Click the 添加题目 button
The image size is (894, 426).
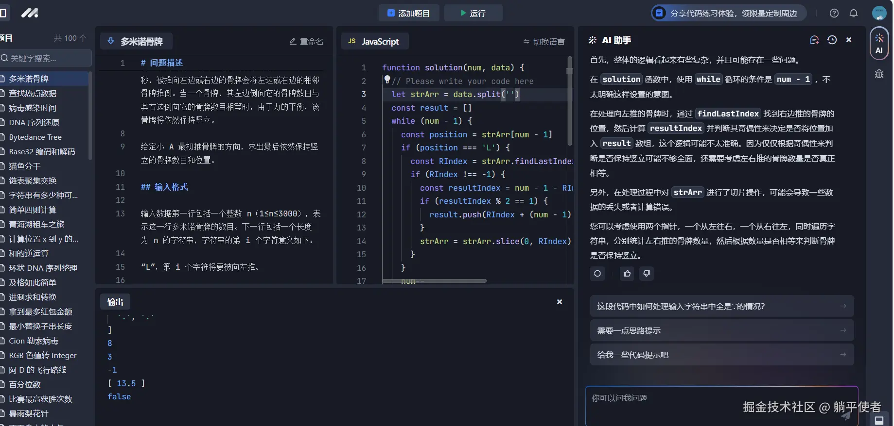[x=409, y=13]
